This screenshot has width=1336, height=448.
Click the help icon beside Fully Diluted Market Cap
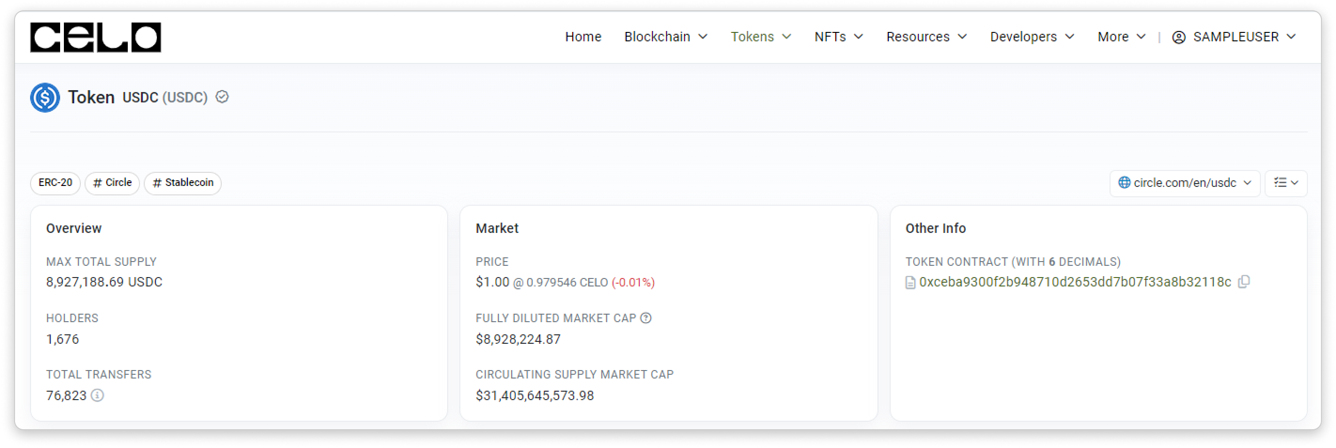point(646,318)
